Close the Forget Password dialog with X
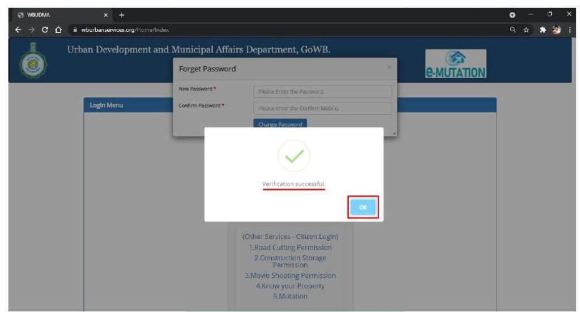The image size is (580, 312). [x=389, y=67]
